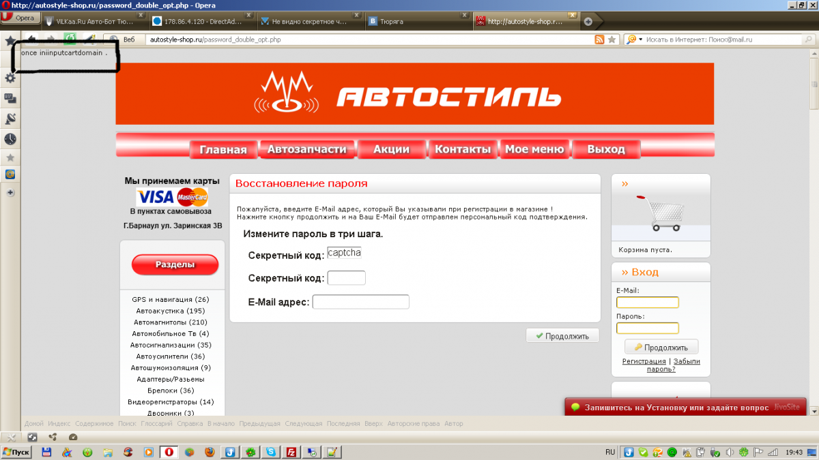Open Контакты in site navigation

[x=463, y=149]
